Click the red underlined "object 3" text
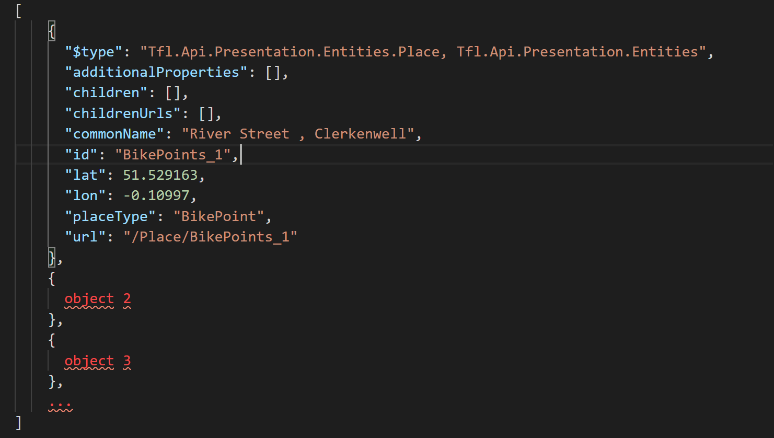This screenshot has width=774, height=438. (x=97, y=361)
